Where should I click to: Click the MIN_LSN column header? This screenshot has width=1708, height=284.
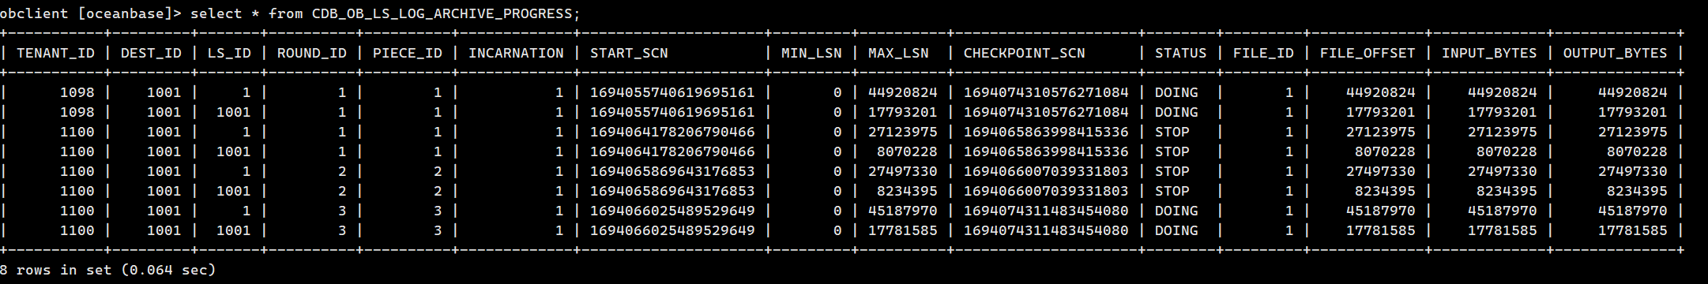[x=811, y=54]
